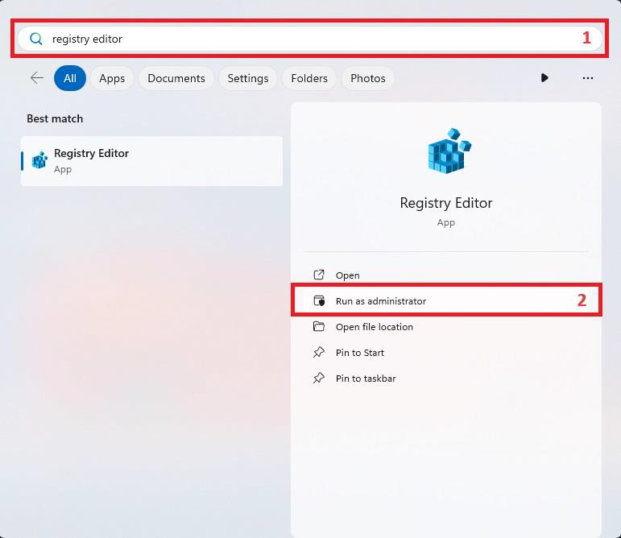Click the Pin to Start pin icon
The image size is (621, 538).
click(x=319, y=352)
